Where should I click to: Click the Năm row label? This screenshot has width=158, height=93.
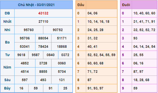coord(7,67)
